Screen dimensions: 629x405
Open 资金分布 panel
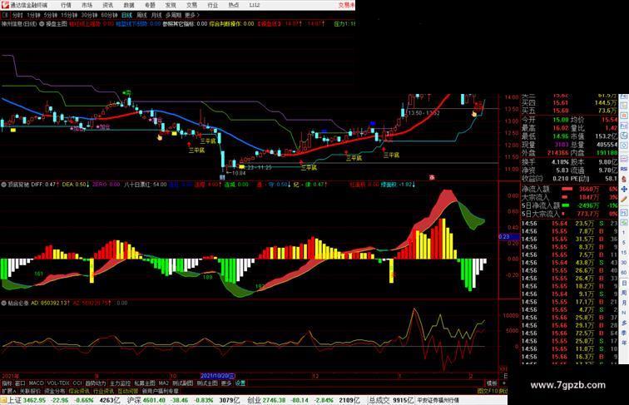pyautogui.click(x=55, y=391)
